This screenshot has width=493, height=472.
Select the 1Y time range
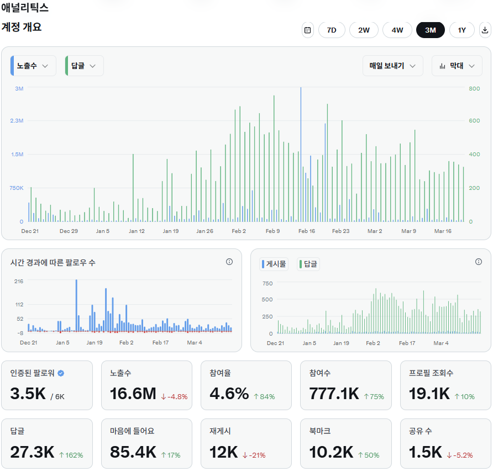461,30
